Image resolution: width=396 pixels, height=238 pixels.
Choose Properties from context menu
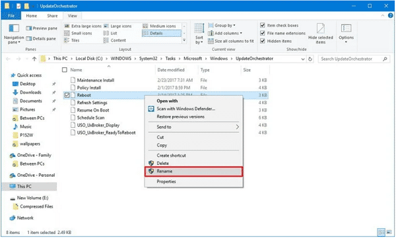[x=193, y=182]
